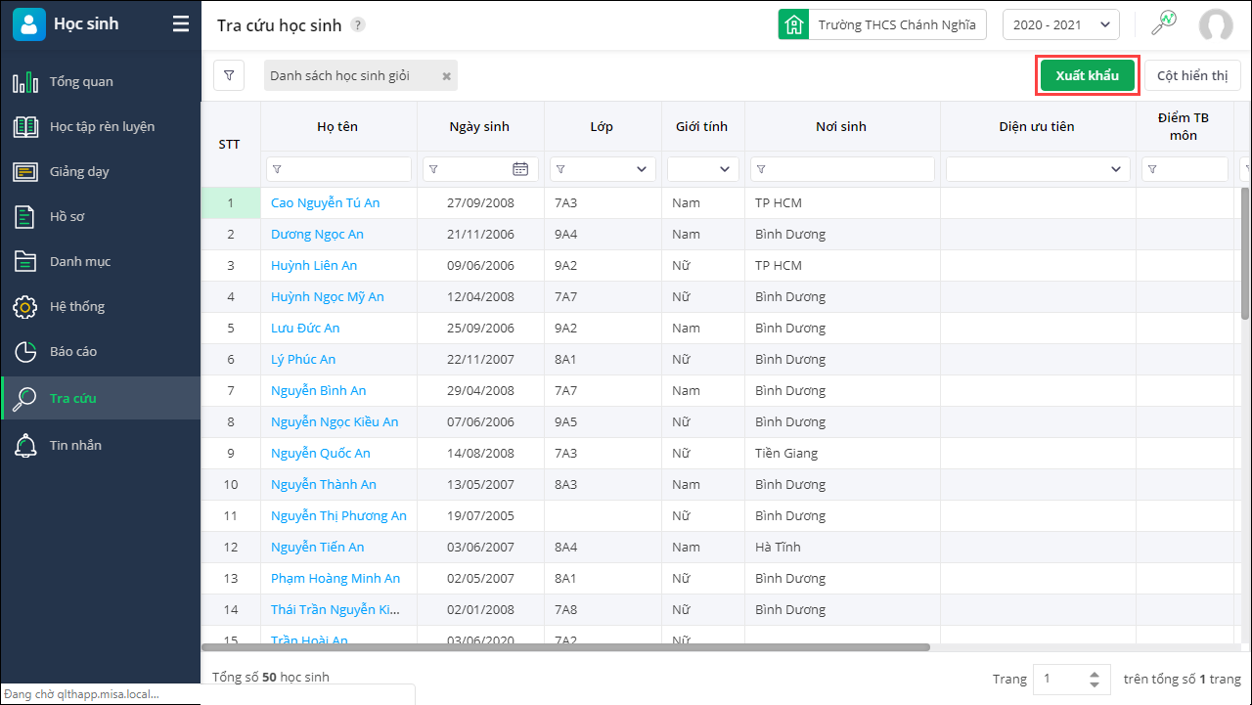Open student link Cao Nguyễn Tú An
Screen dimensions: 1252x705
325,202
